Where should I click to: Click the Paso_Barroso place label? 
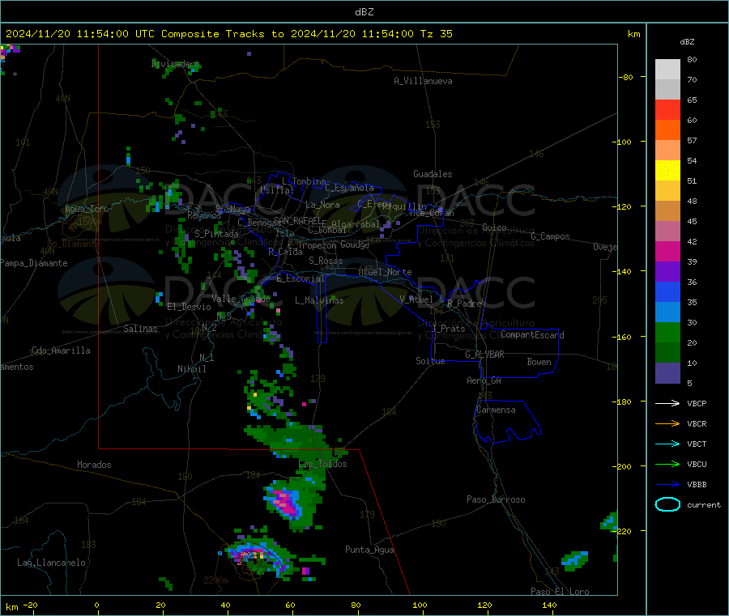[496, 499]
